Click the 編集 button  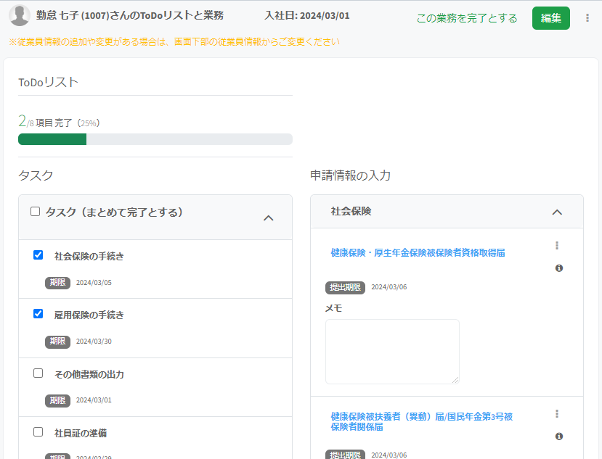(x=551, y=18)
